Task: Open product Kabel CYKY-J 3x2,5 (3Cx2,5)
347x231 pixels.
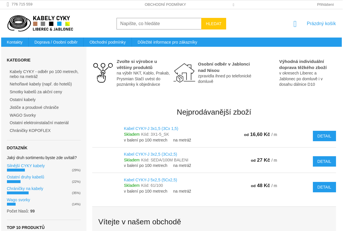Action: tap(150, 154)
